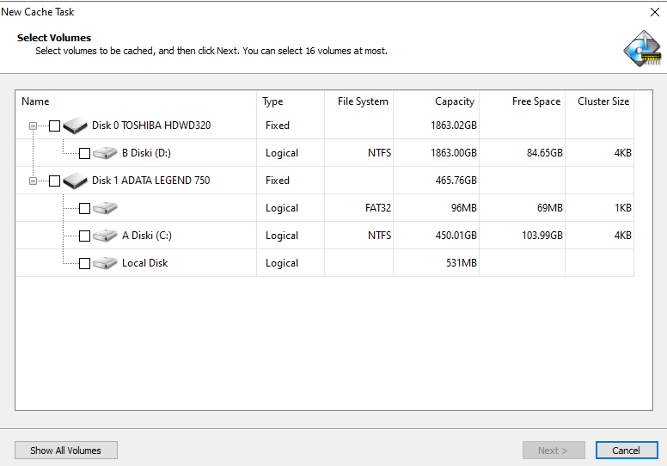Viewport: 667px width, 466px height.
Task: Click Logical type in FAT32 volume row
Action: pyautogui.click(x=282, y=208)
